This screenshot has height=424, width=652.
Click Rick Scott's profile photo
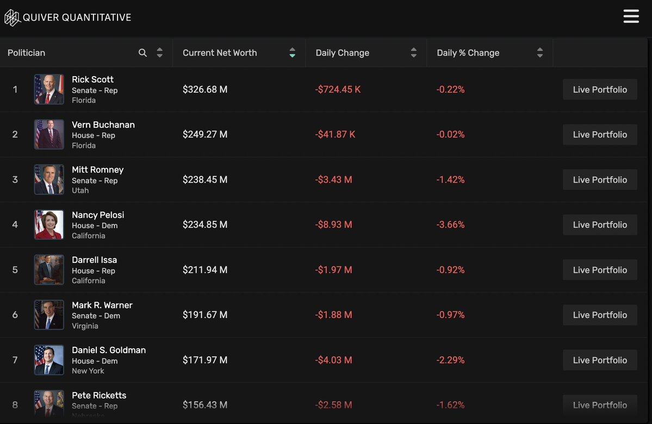point(49,89)
